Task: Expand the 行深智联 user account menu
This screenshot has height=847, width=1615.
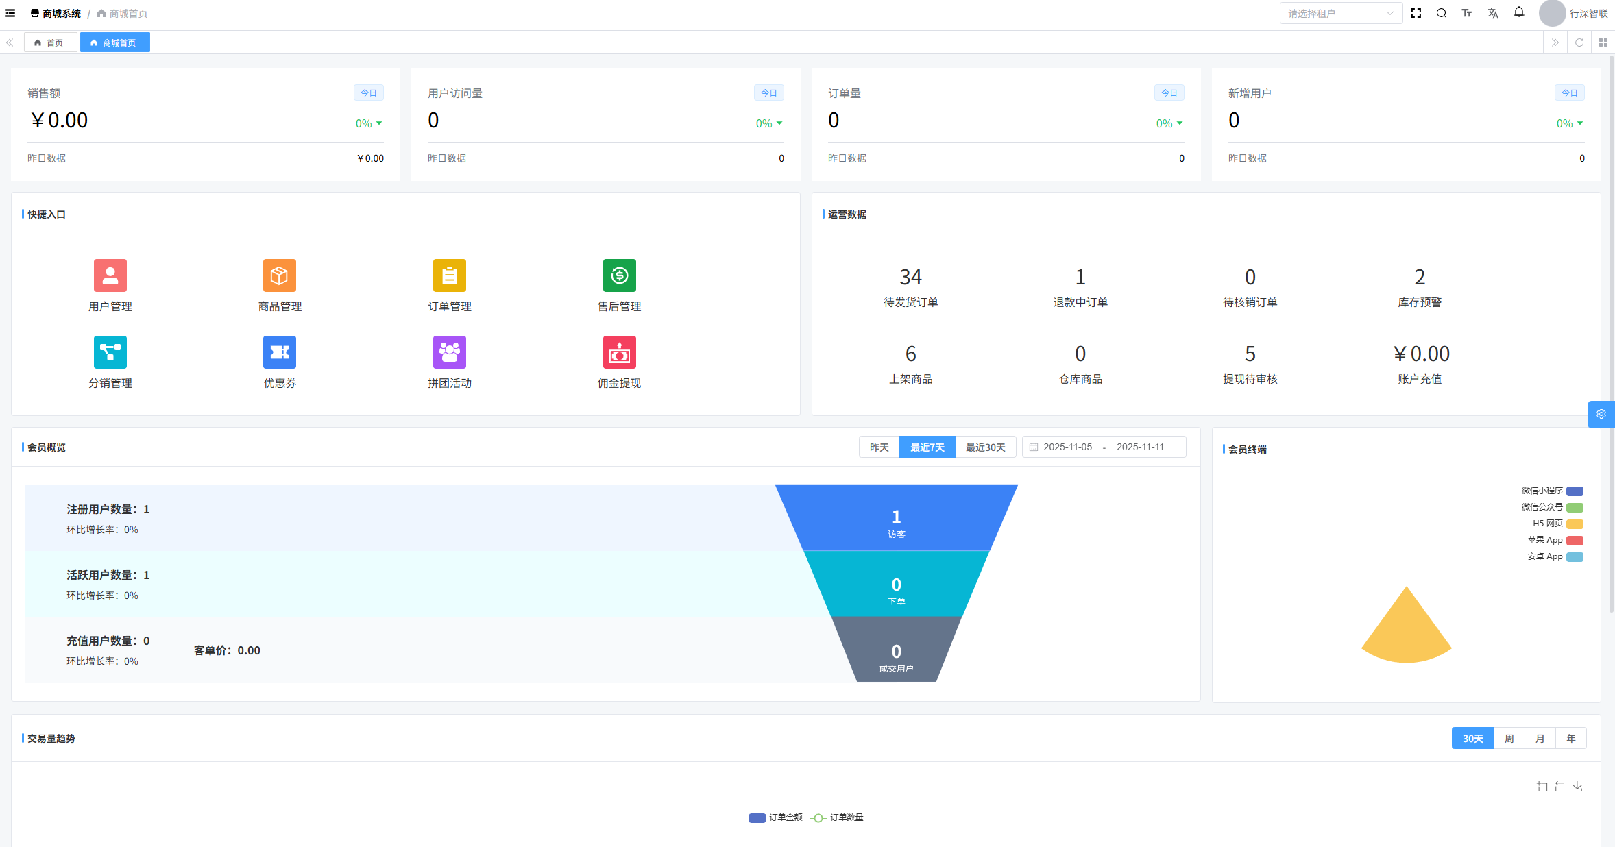Action: click(x=1588, y=13)
